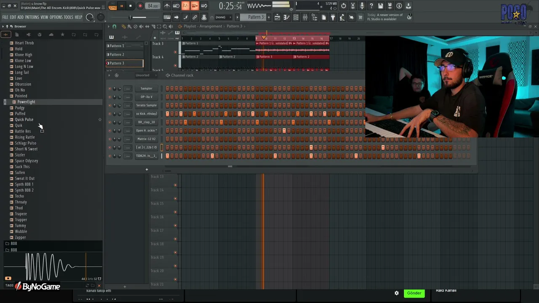The height and width of the screenshot is (303, 539).
Task: Open the OPTIONS menu
Action: click(x=56, y=17)
